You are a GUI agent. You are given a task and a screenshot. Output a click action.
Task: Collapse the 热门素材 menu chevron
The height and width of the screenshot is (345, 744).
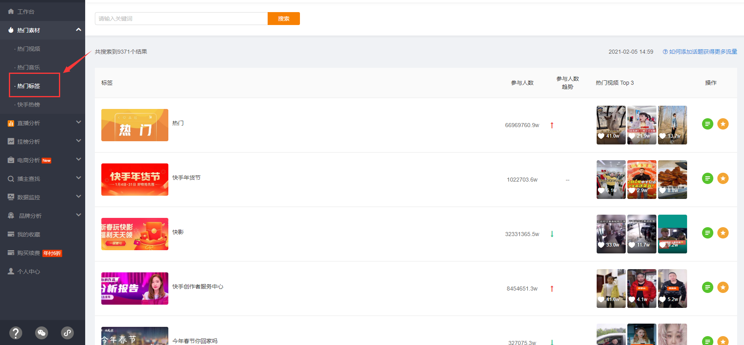tap(78, 30)
